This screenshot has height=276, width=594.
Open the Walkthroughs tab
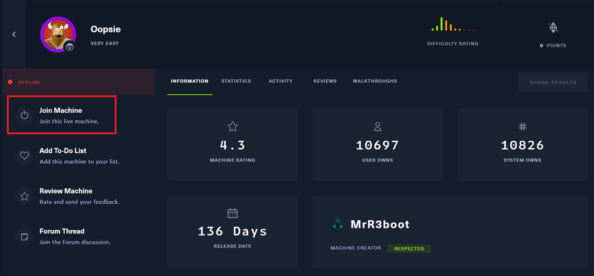[375, 81]
